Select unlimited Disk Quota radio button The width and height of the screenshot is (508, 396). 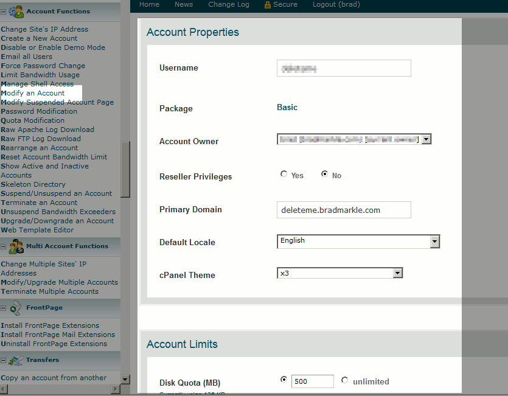(x=345, y=380)
